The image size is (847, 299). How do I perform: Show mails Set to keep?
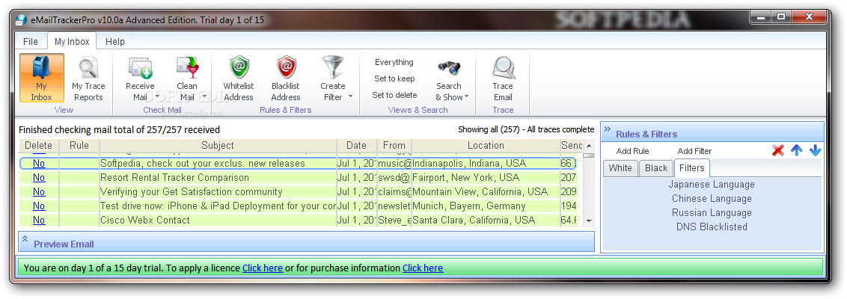coord(394,78)
